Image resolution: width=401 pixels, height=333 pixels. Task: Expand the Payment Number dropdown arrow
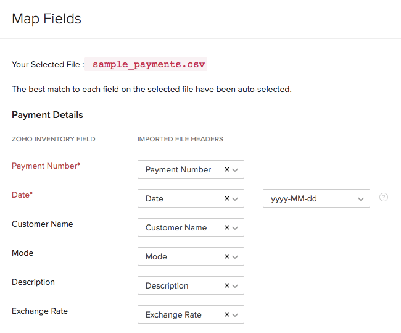(x=236, y=170)
